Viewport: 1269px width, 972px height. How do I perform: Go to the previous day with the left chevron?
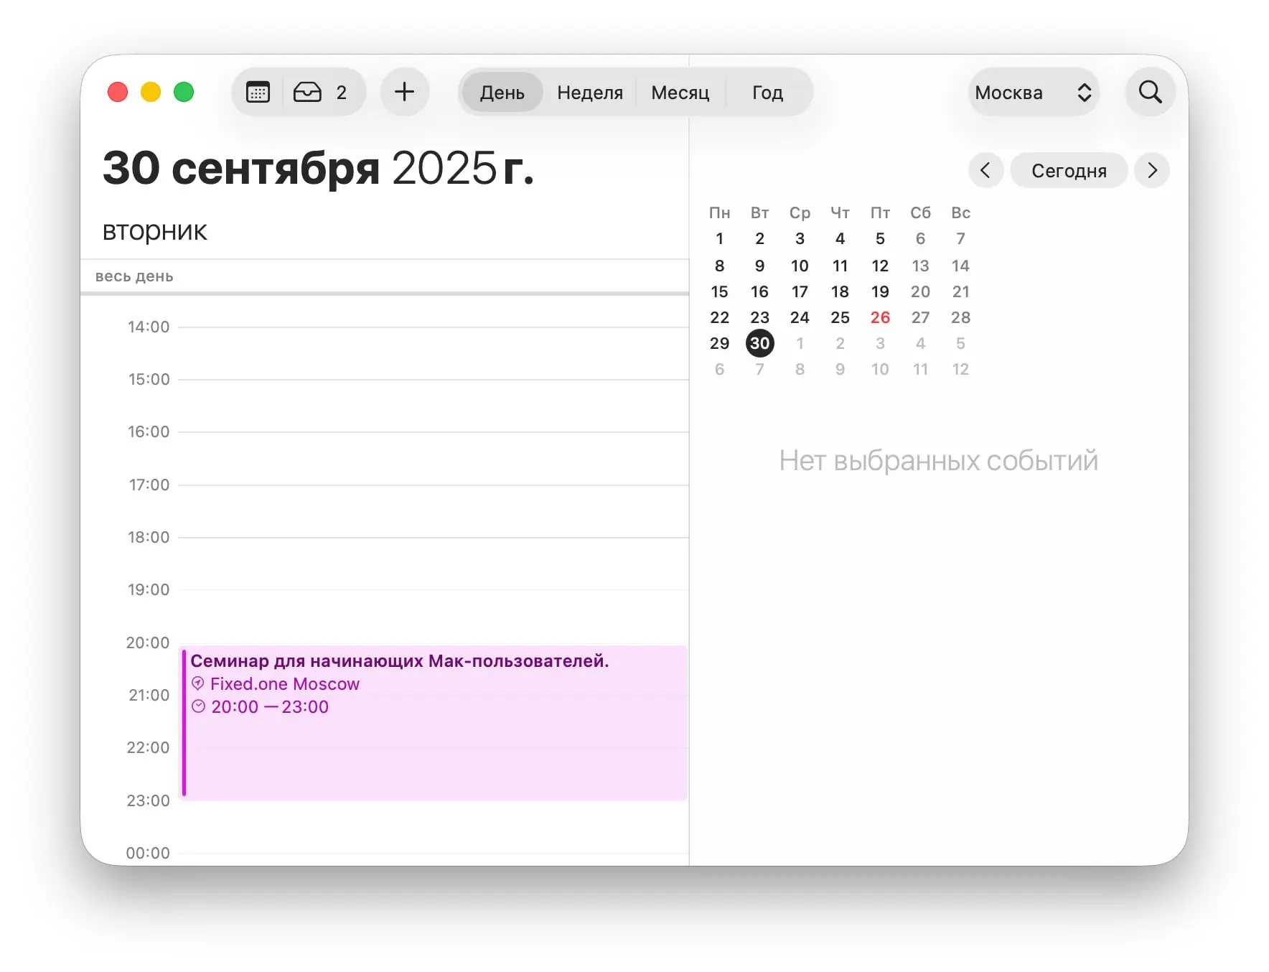(985, 170)
